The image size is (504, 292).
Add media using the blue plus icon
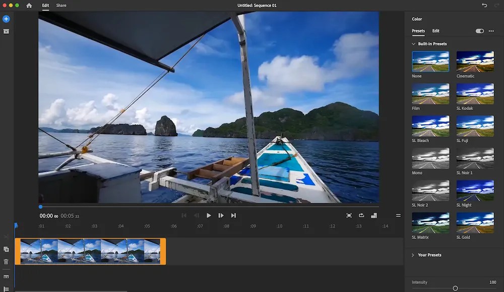point(6,19)
